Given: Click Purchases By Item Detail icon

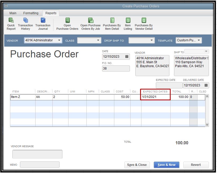Looking at the screenshot, I should [112, 21].
